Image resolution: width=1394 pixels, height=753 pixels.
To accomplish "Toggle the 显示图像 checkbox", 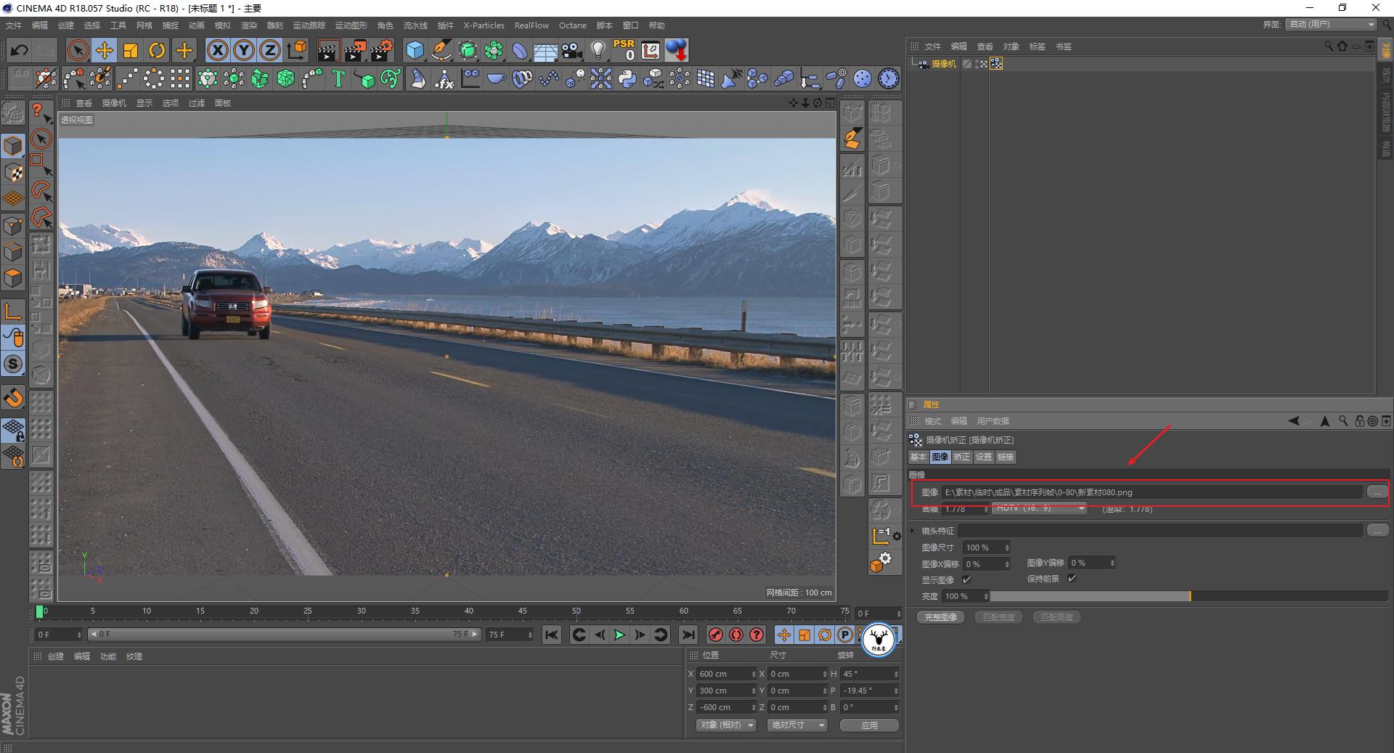I will point(966,579).
